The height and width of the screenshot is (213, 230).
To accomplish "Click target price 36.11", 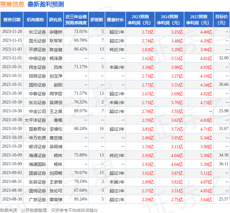I will coord(224,164).
